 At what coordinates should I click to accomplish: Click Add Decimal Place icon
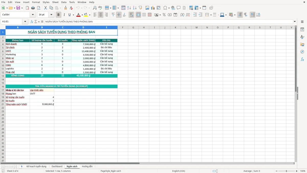pyautogui.click(x=182, y=15)
